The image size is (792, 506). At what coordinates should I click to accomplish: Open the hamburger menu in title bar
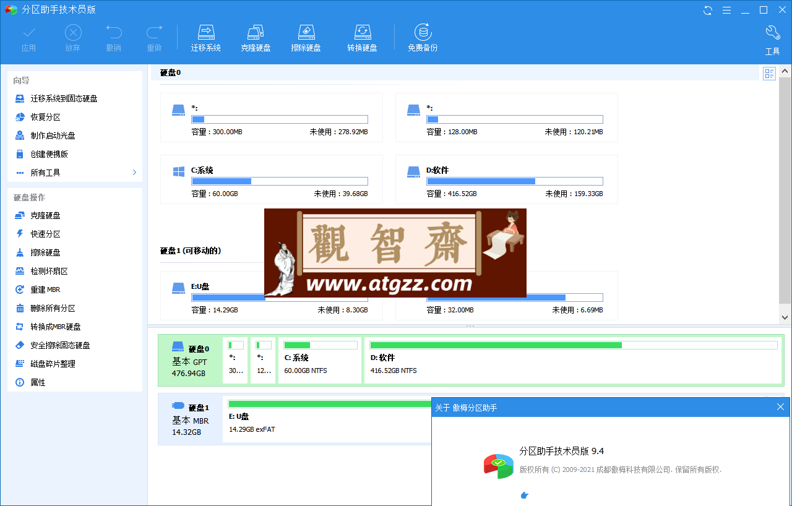tap(726, 10)
